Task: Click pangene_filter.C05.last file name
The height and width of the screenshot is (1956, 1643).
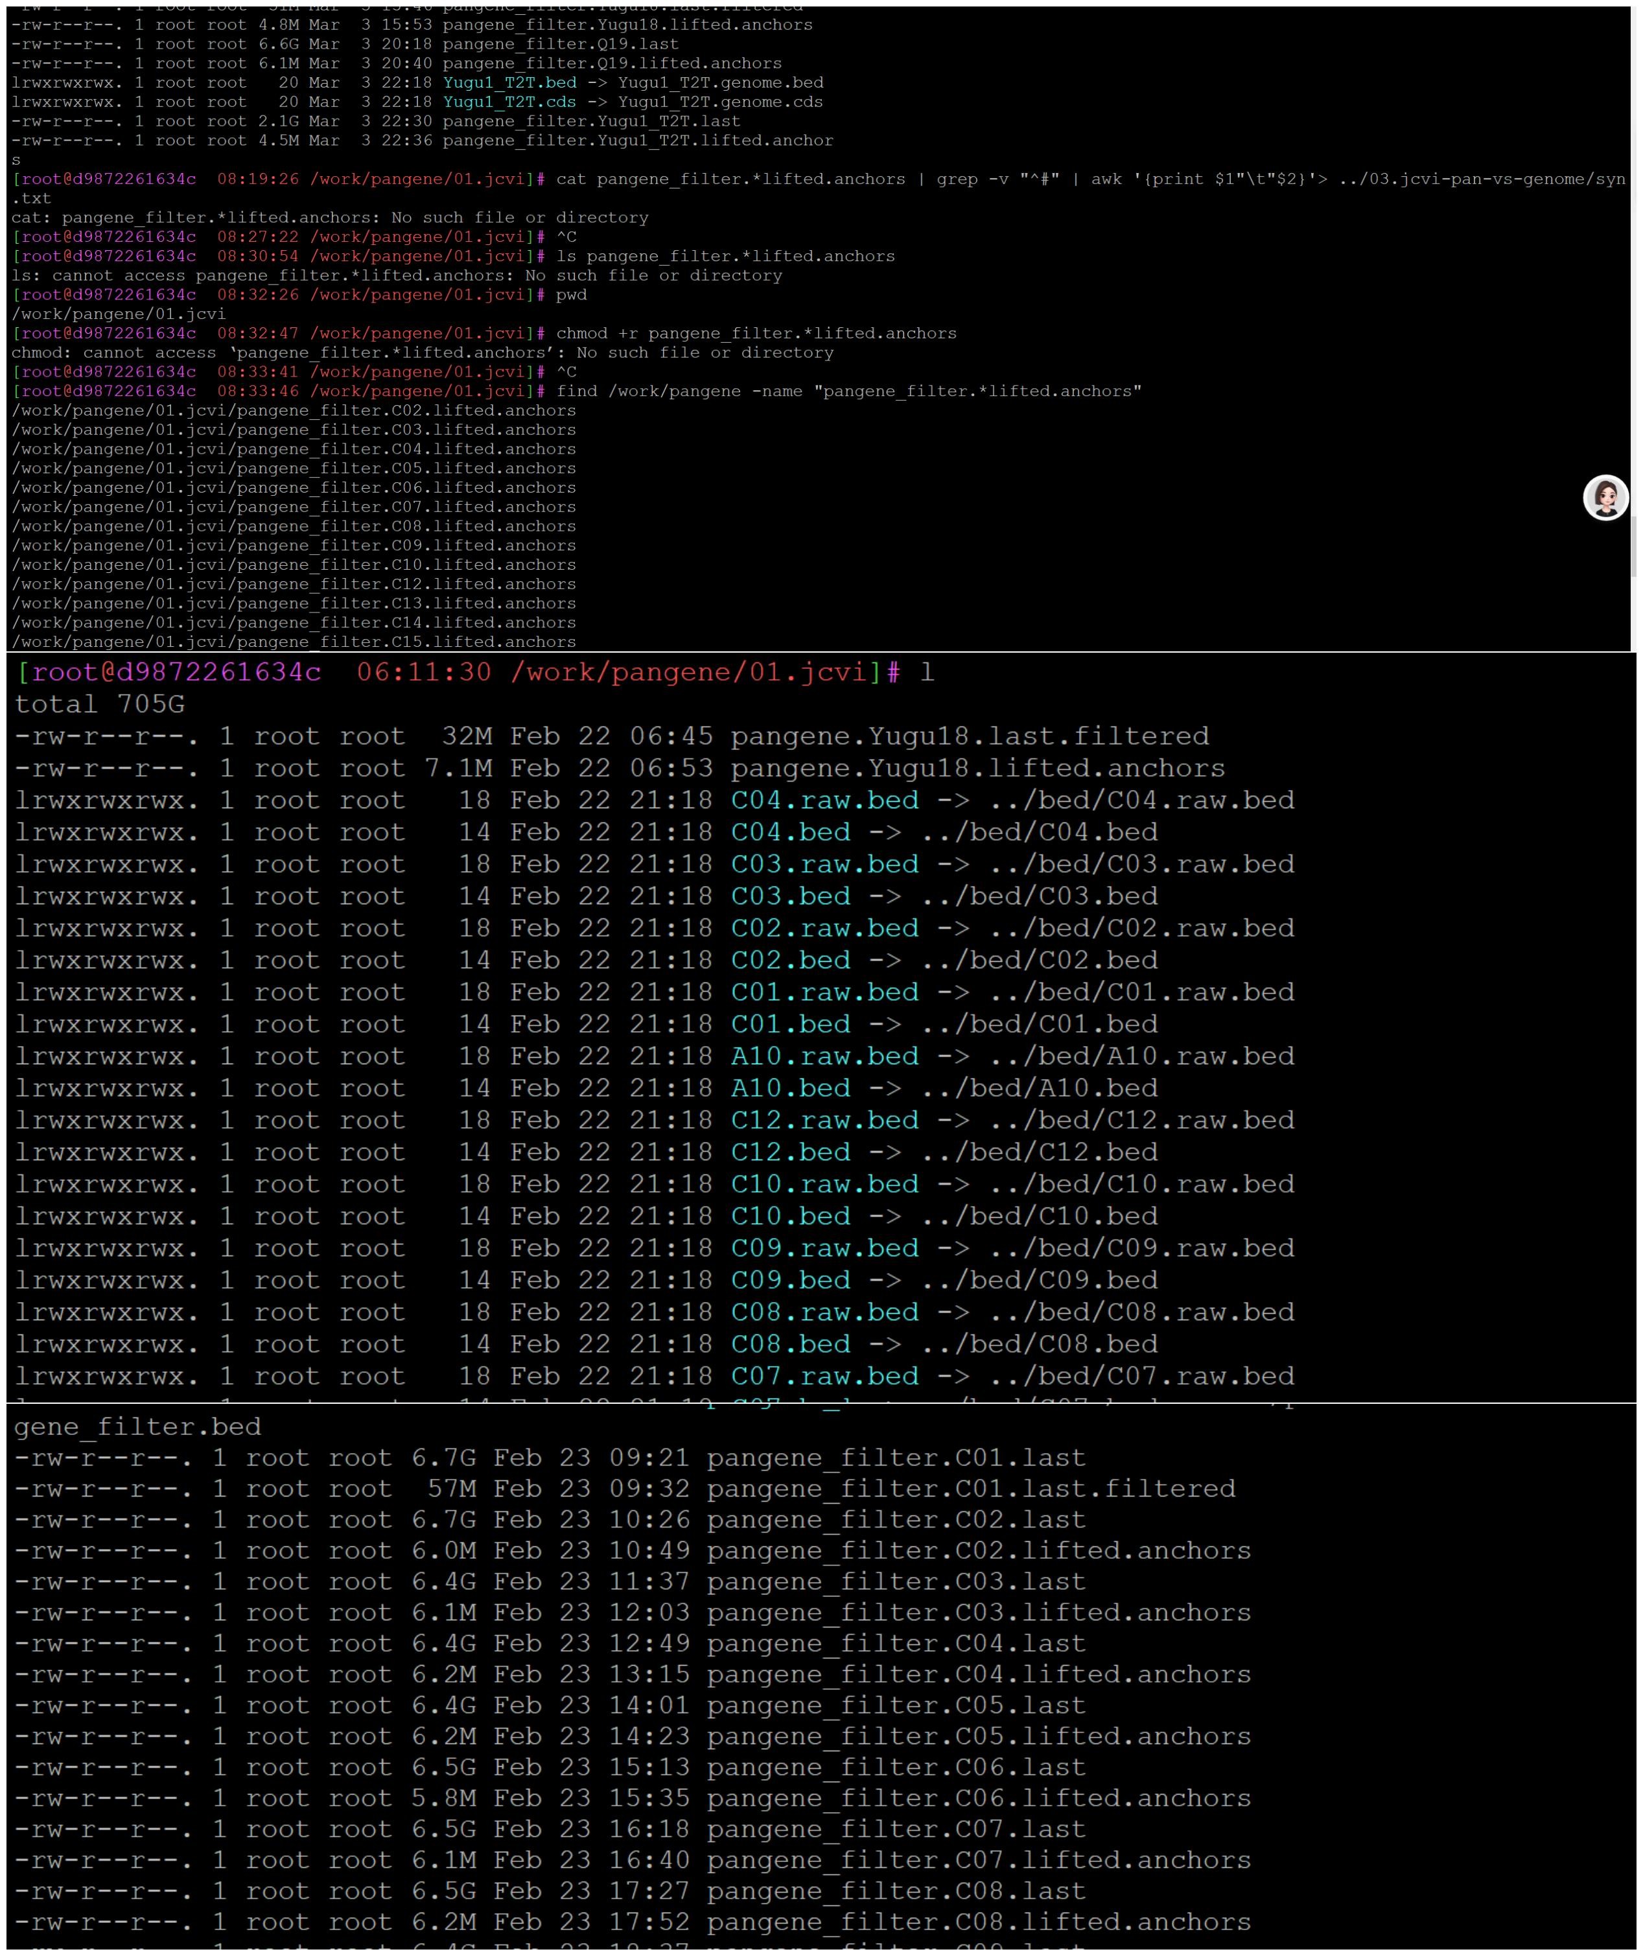Action: [896, 1705]
